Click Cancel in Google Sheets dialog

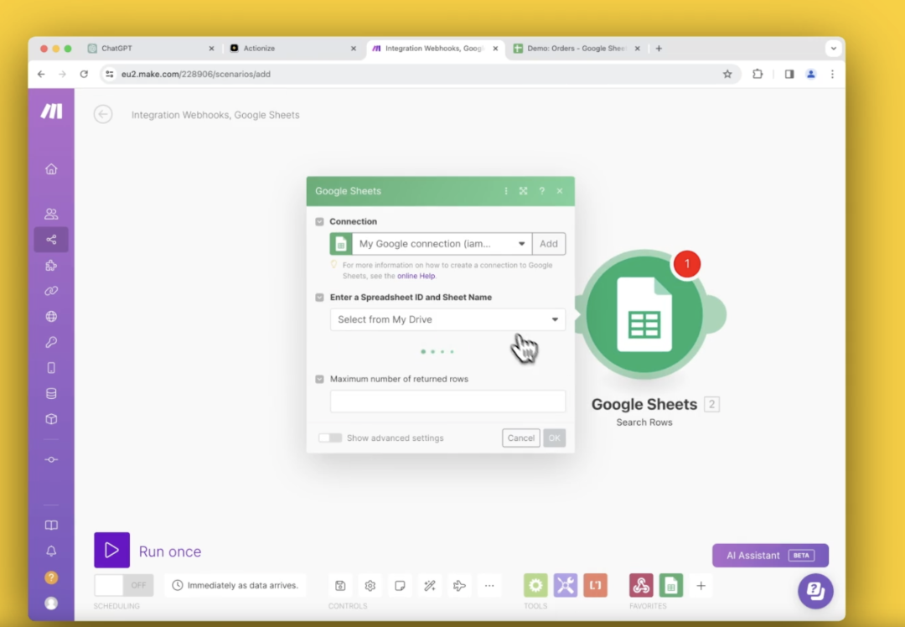(521, 438)
